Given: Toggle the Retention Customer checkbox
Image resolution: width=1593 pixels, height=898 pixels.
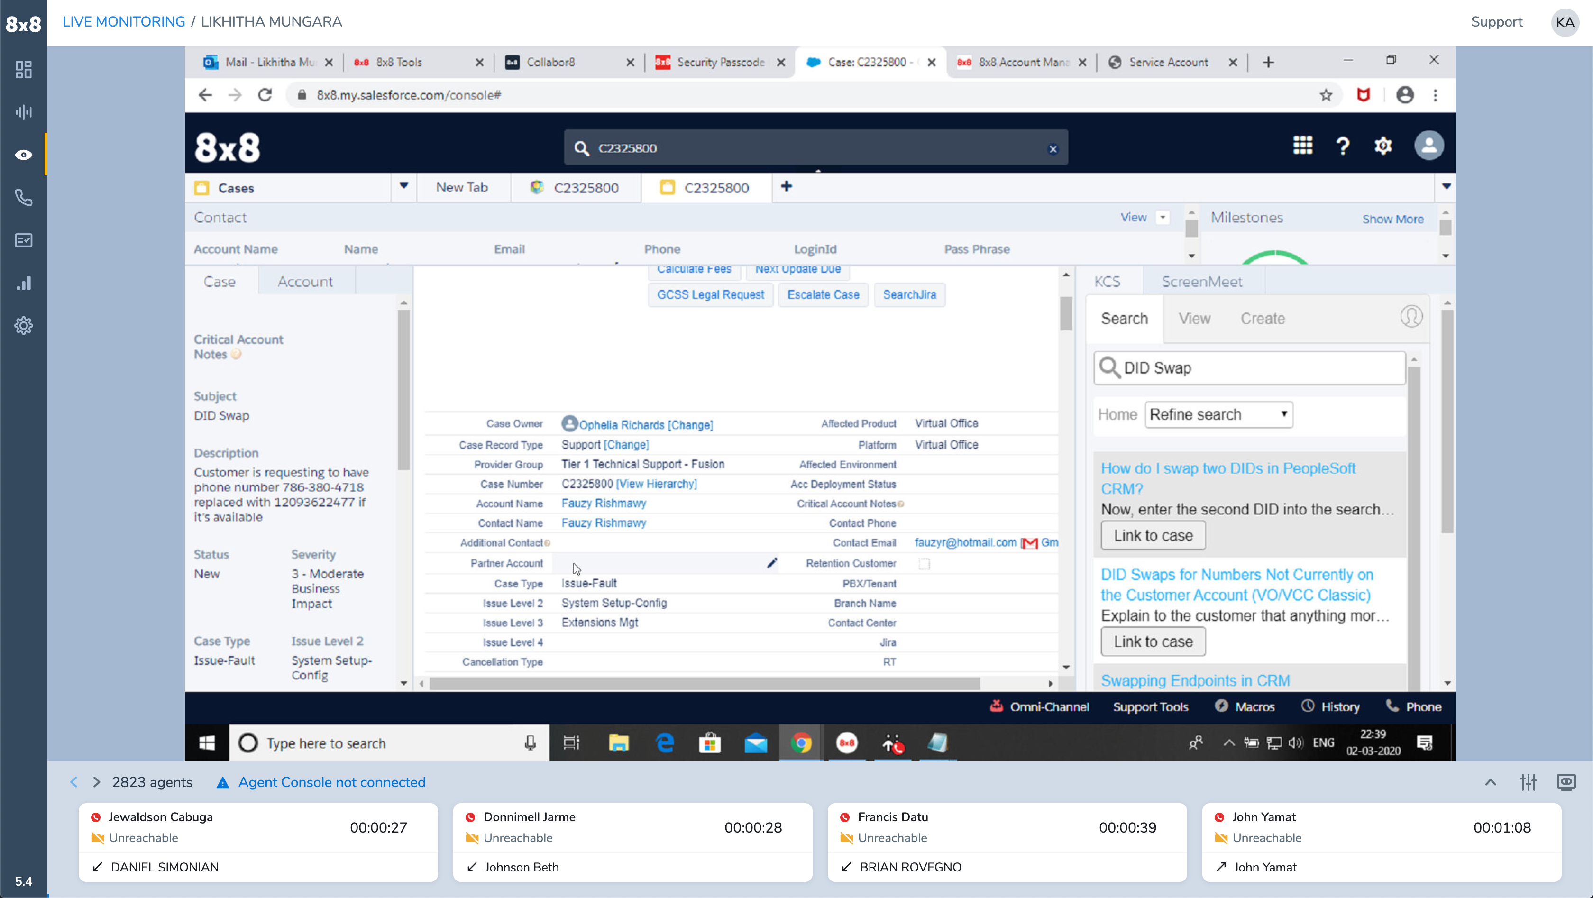Looking at the screenshot, I should (x=924, y=564).
